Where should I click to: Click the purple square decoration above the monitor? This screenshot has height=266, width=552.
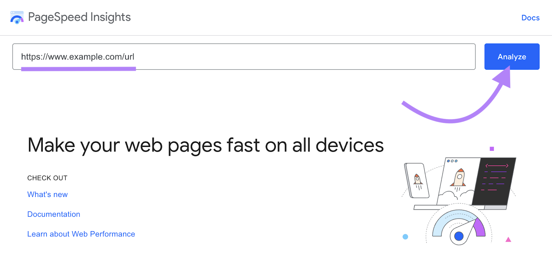[491, 148]
